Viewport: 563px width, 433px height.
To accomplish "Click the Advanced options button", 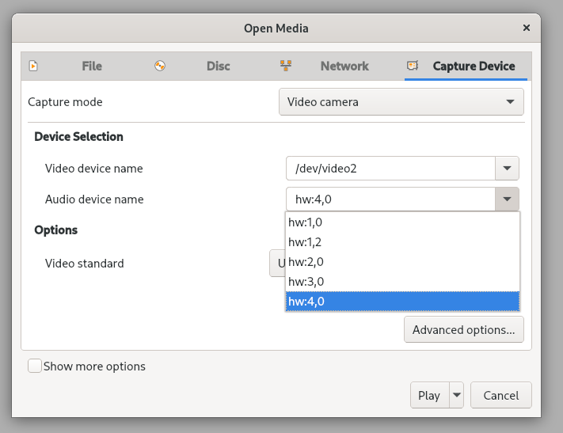I will coord(463,329).
